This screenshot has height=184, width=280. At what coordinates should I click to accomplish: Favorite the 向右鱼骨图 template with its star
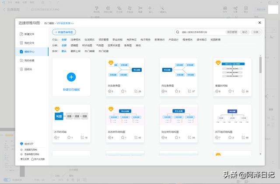click(122, 91)
